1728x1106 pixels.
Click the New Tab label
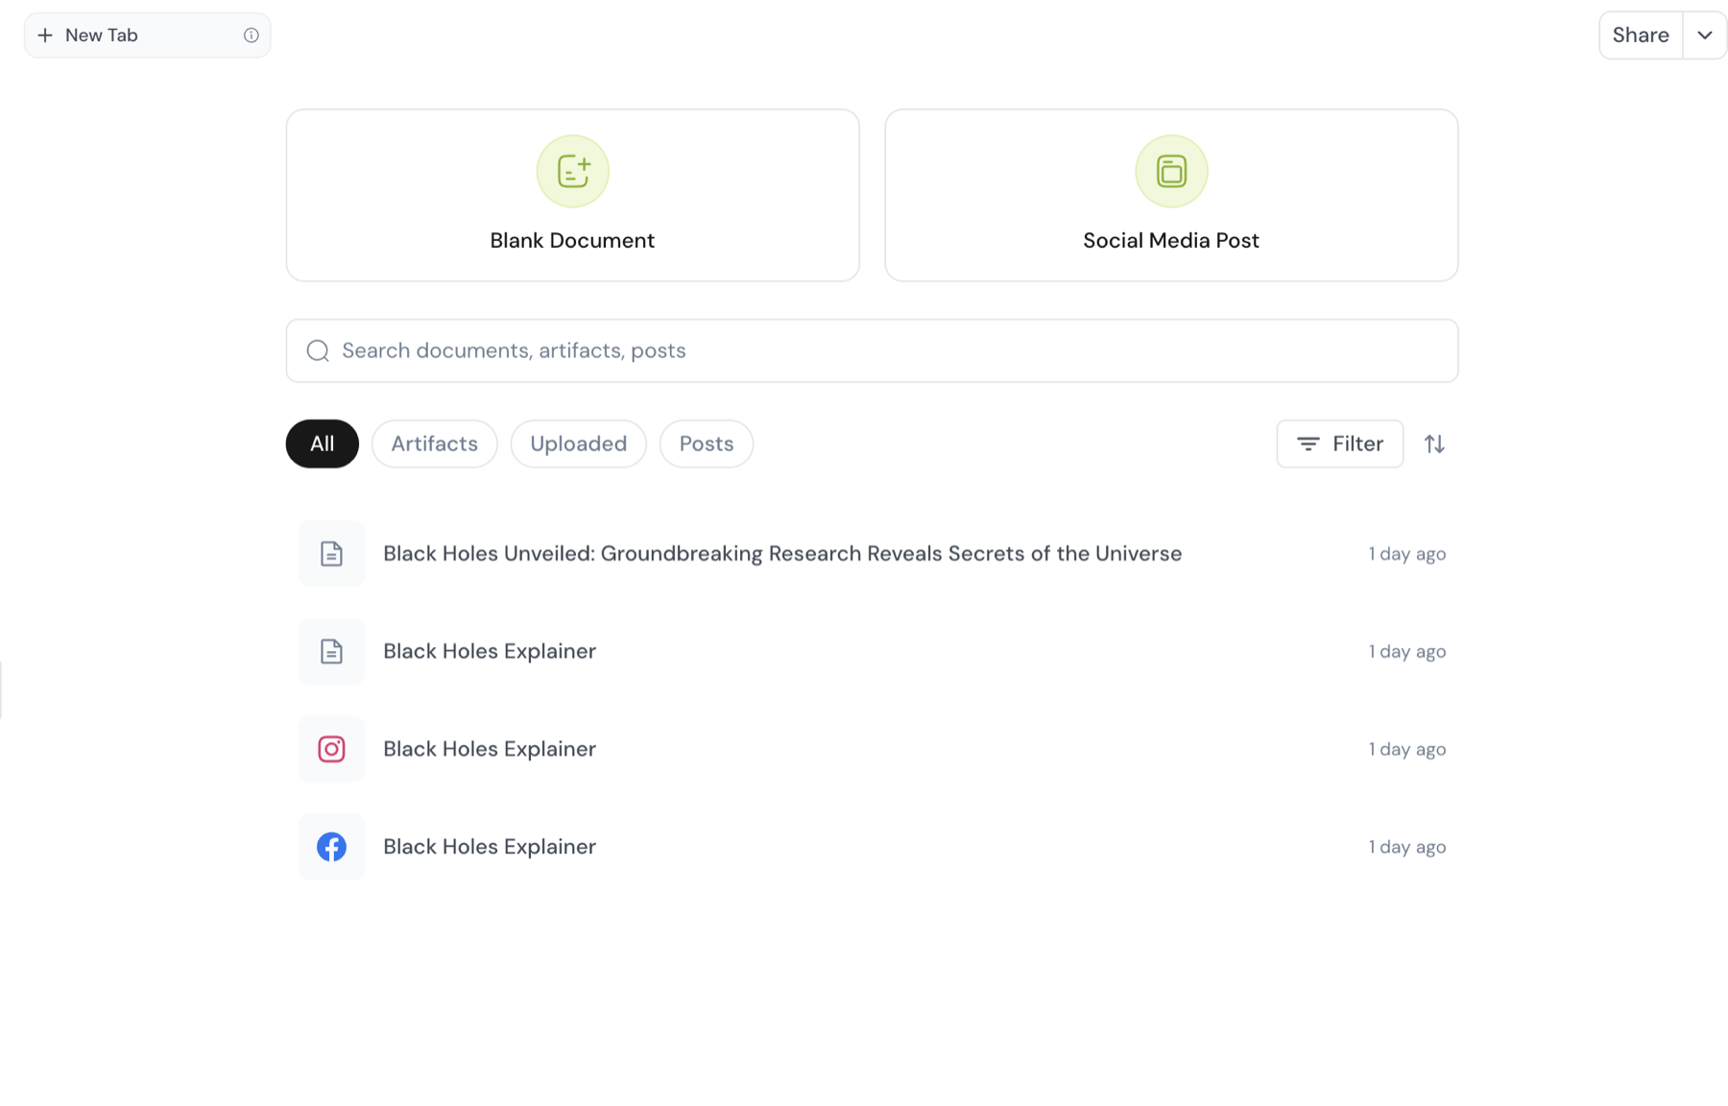click(102, 36)
